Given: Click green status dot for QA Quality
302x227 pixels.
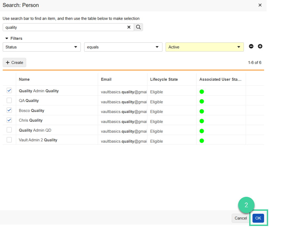Looking at the screenshot, I should tap(202, 102).
